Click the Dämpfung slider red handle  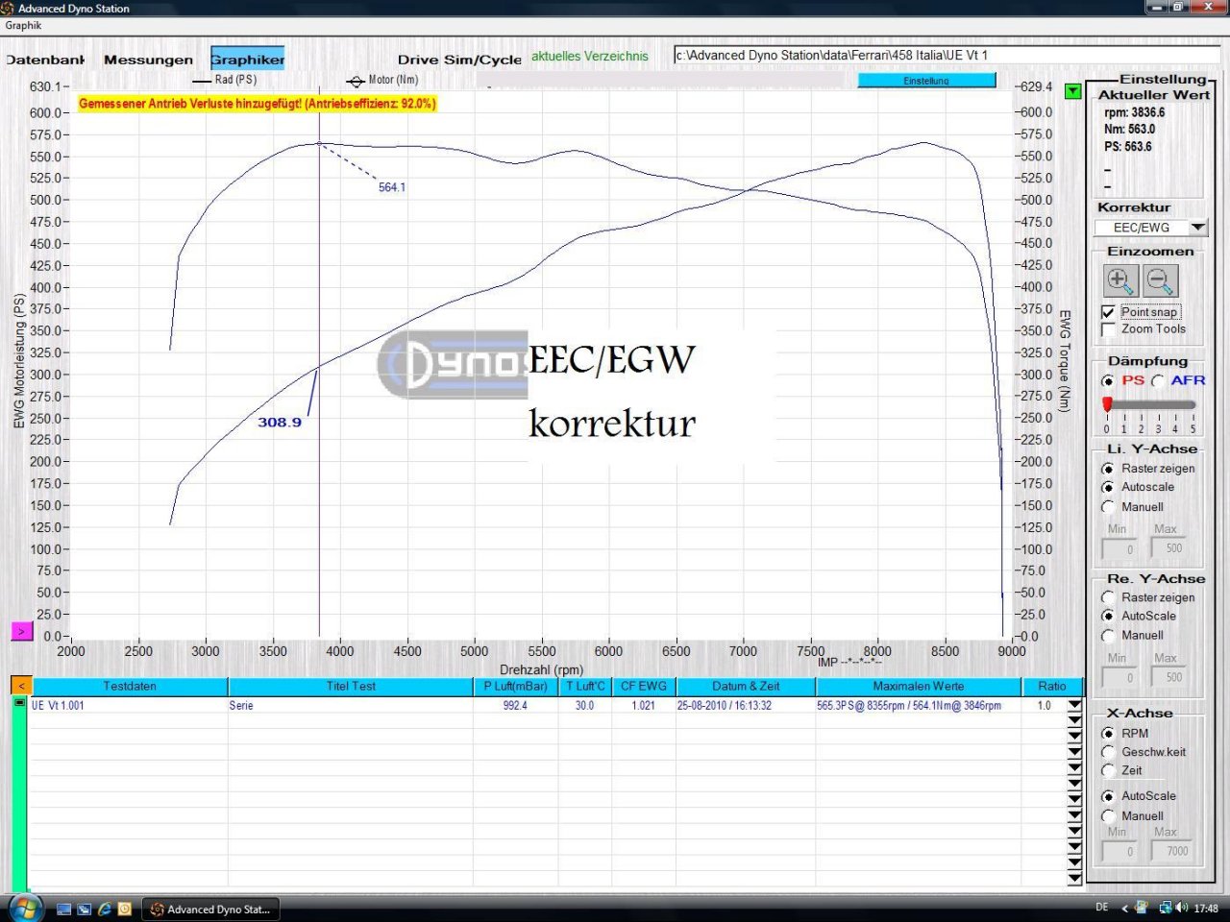pos(1107,404)
